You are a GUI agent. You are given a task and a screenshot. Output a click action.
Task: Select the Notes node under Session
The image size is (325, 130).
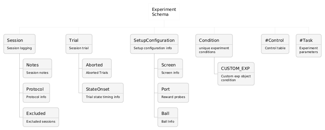coord(37,69)
